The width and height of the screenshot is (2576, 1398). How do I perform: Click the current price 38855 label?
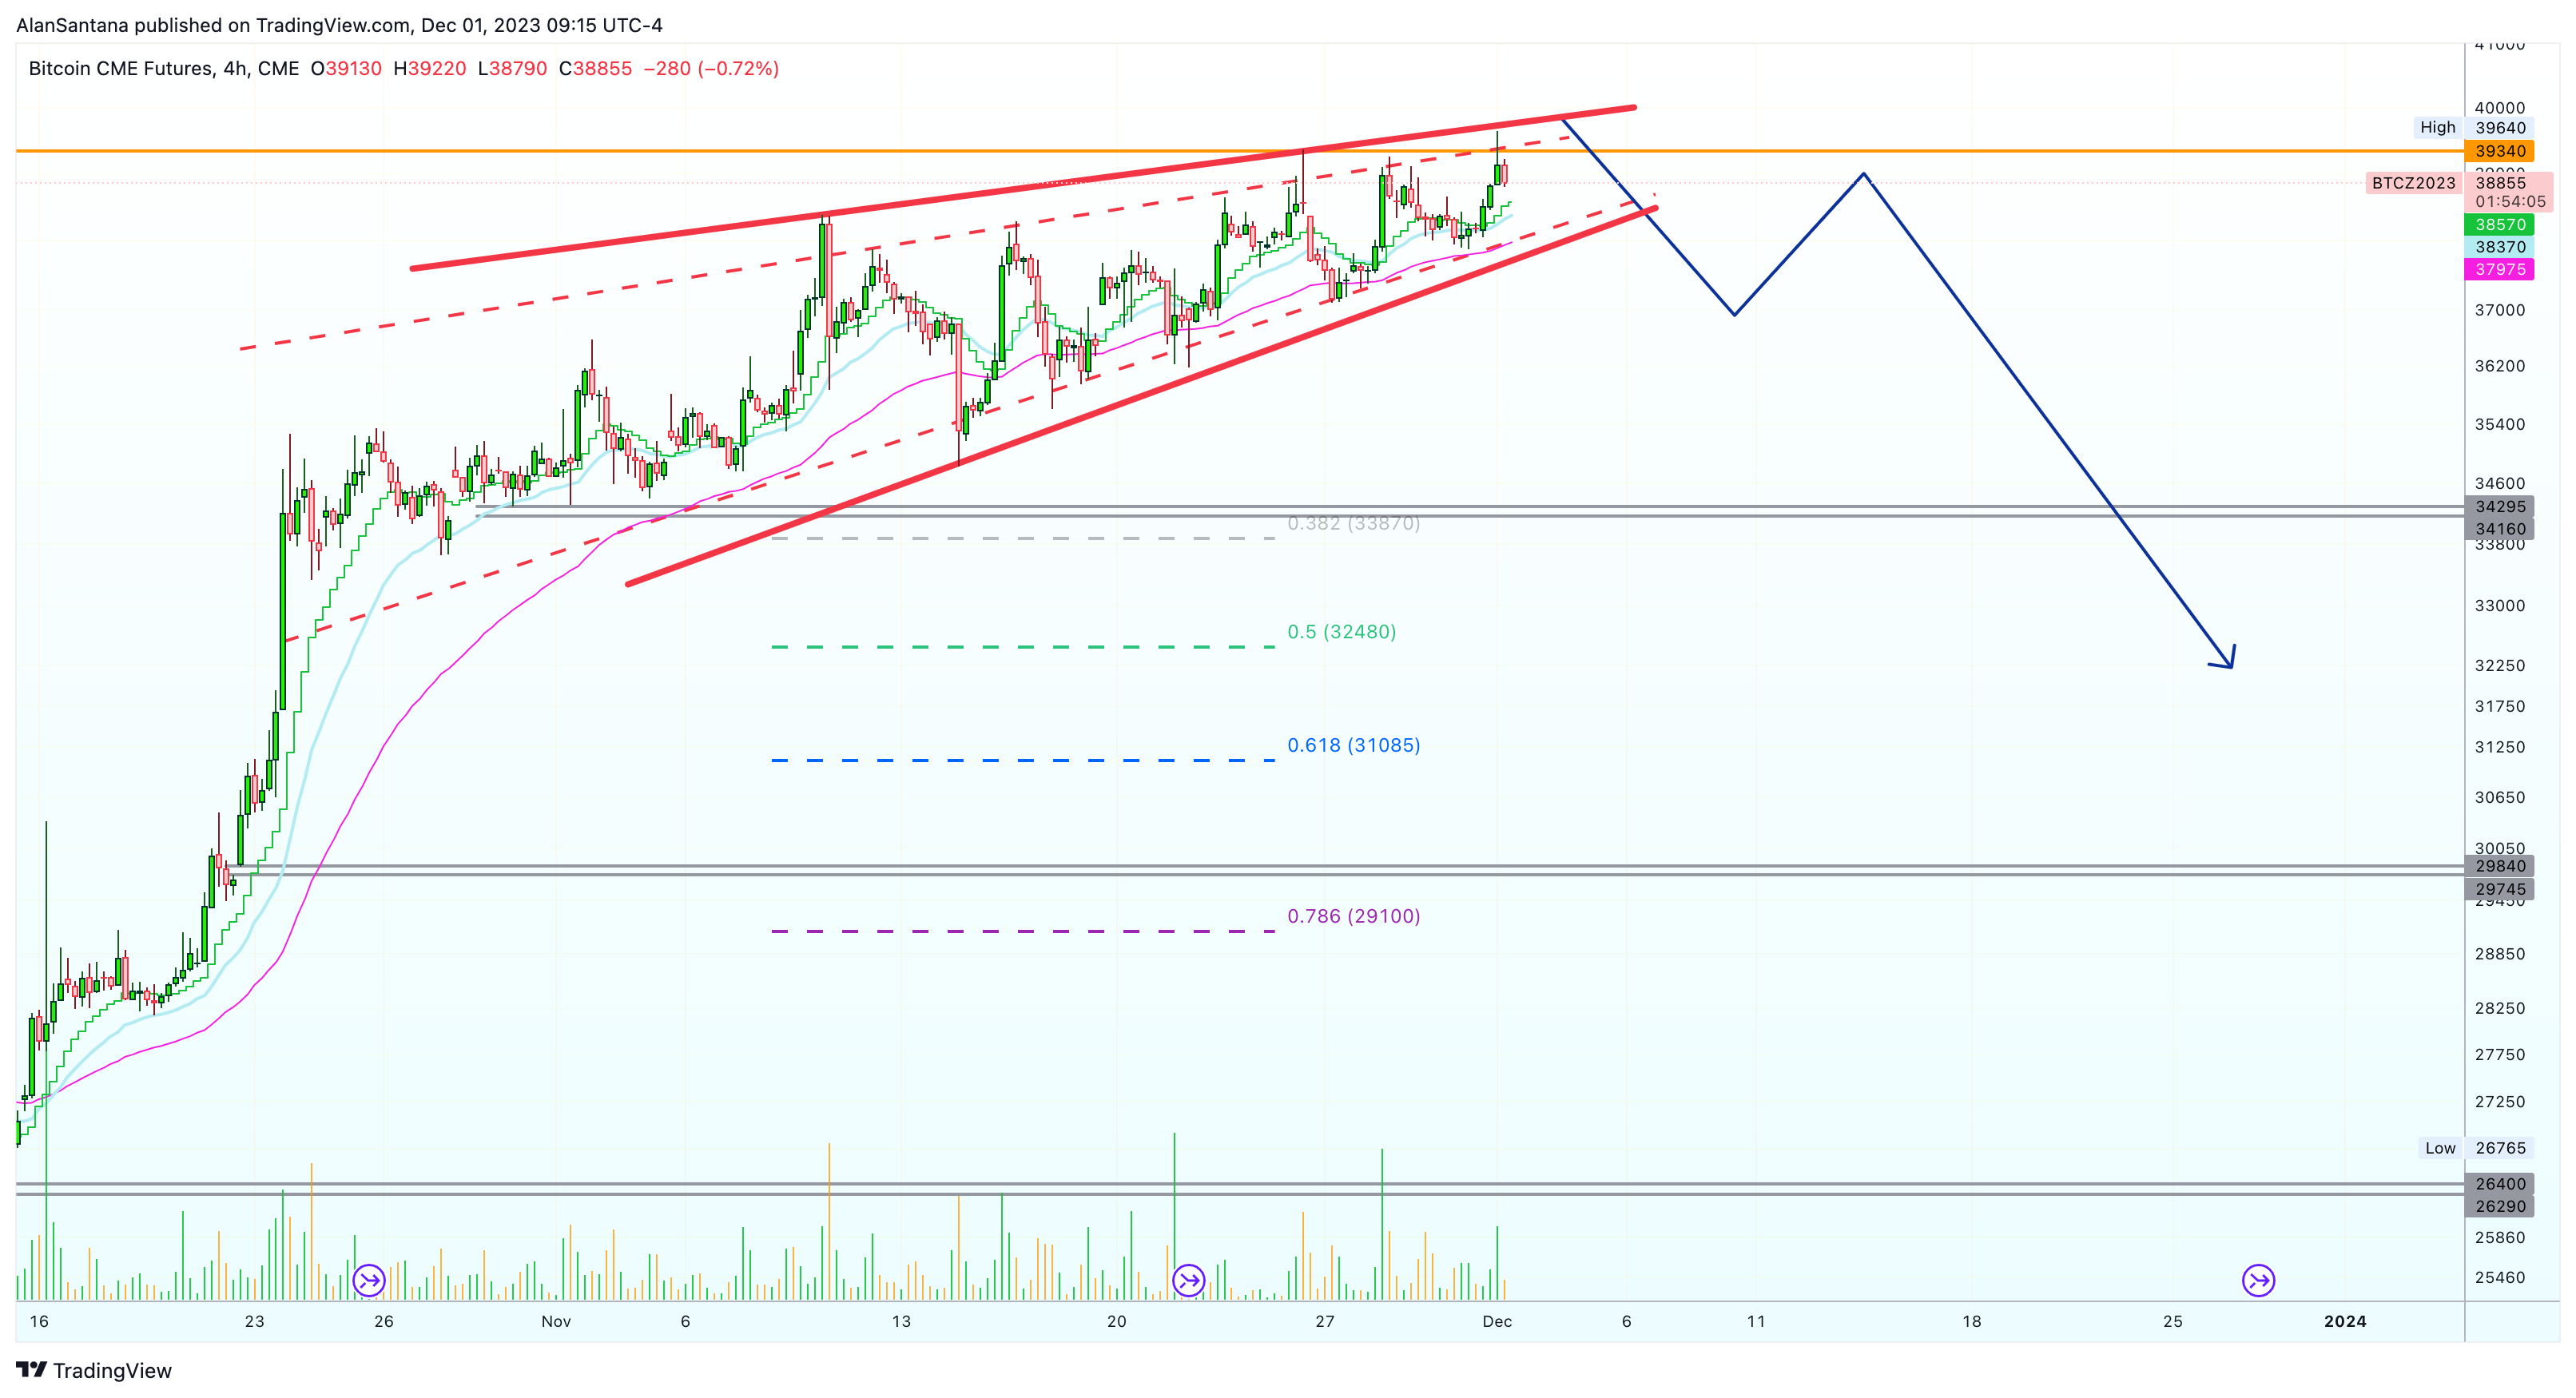pos(2500,183)
